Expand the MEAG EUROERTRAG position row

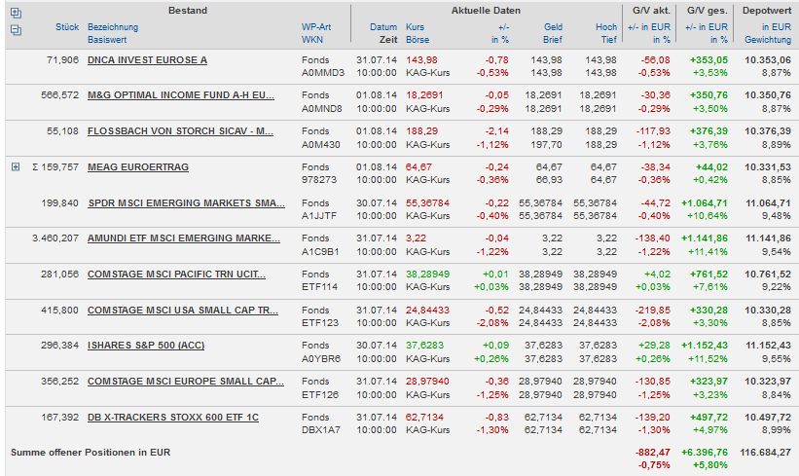15,166
